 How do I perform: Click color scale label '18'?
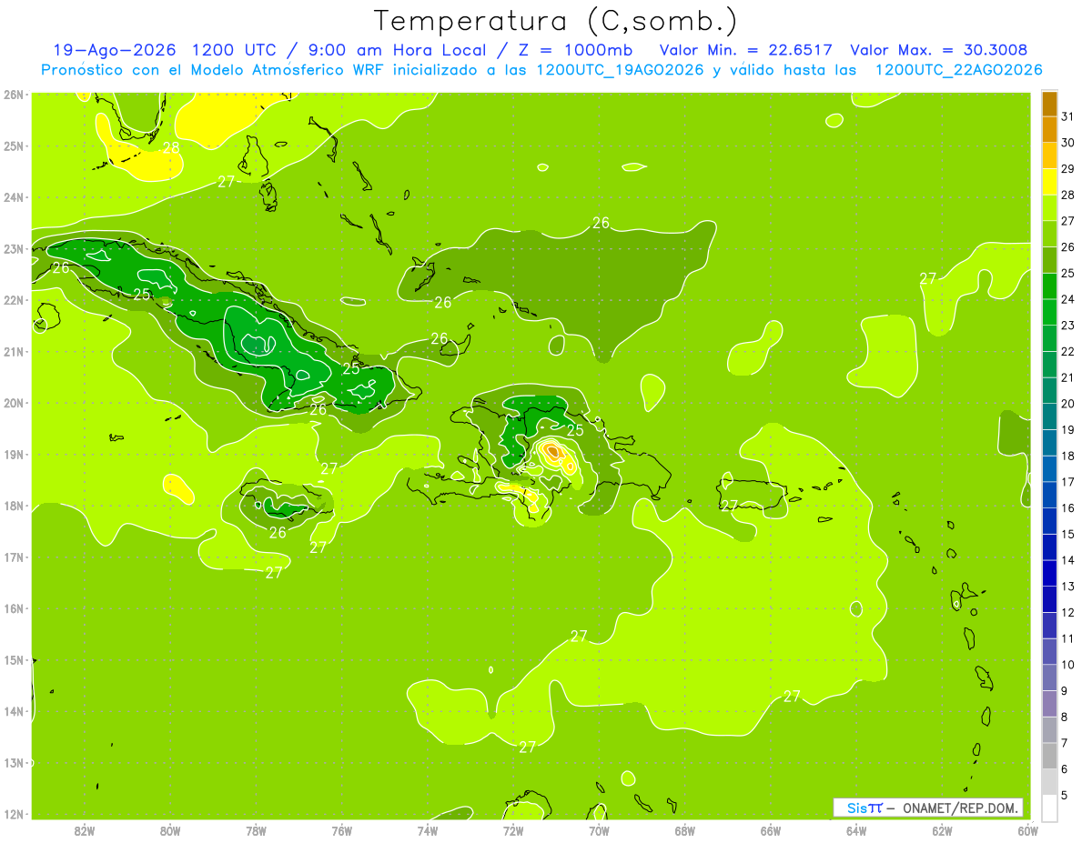pyautogui.click(x=1068, y=456)
